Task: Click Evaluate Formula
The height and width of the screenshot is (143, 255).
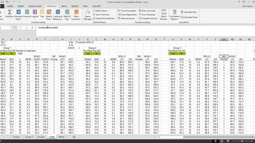Action: point(148,19)
